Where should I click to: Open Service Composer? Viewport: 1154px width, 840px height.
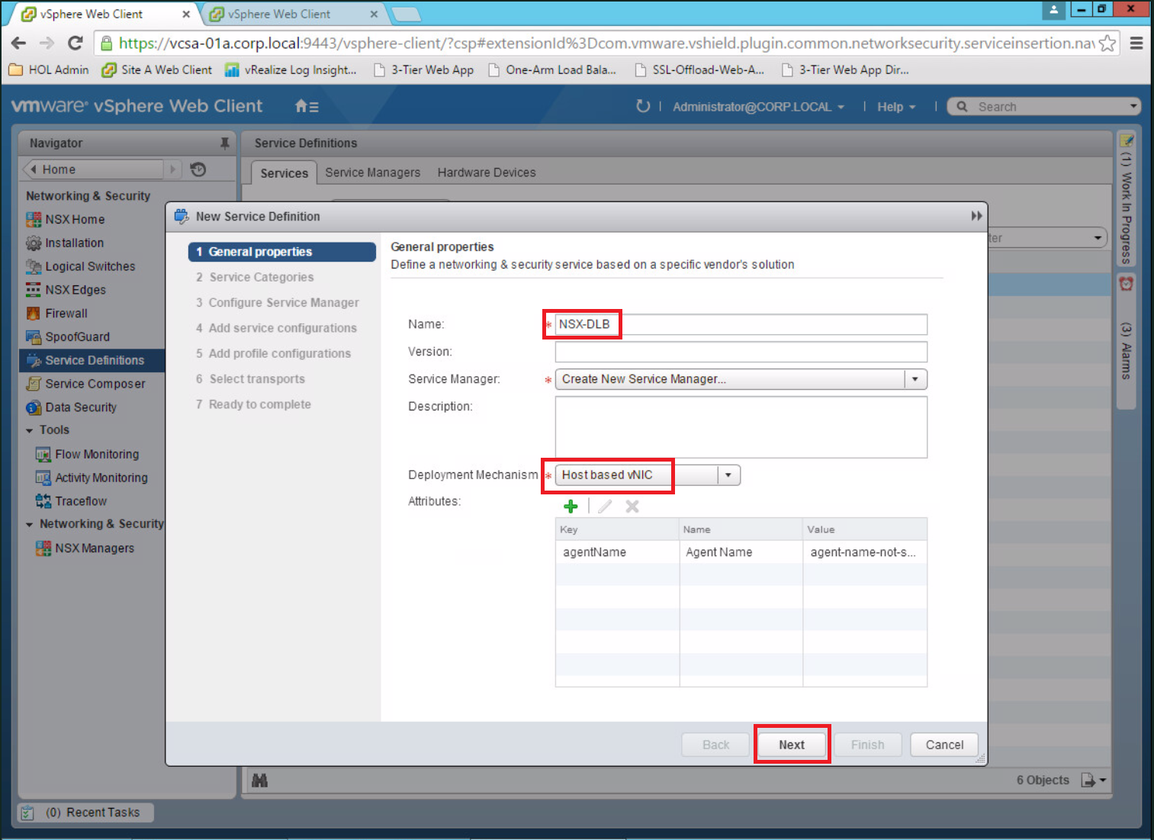(95, 384)
